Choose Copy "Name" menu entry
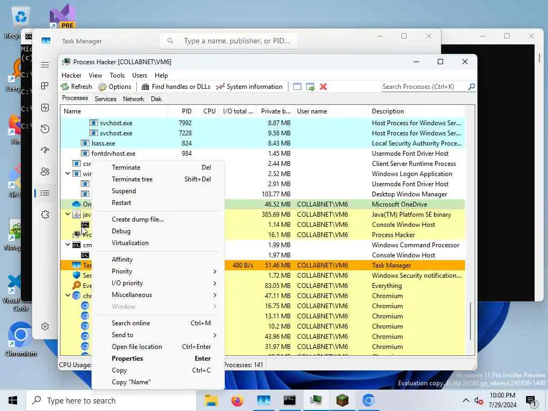 pos(158,382)
